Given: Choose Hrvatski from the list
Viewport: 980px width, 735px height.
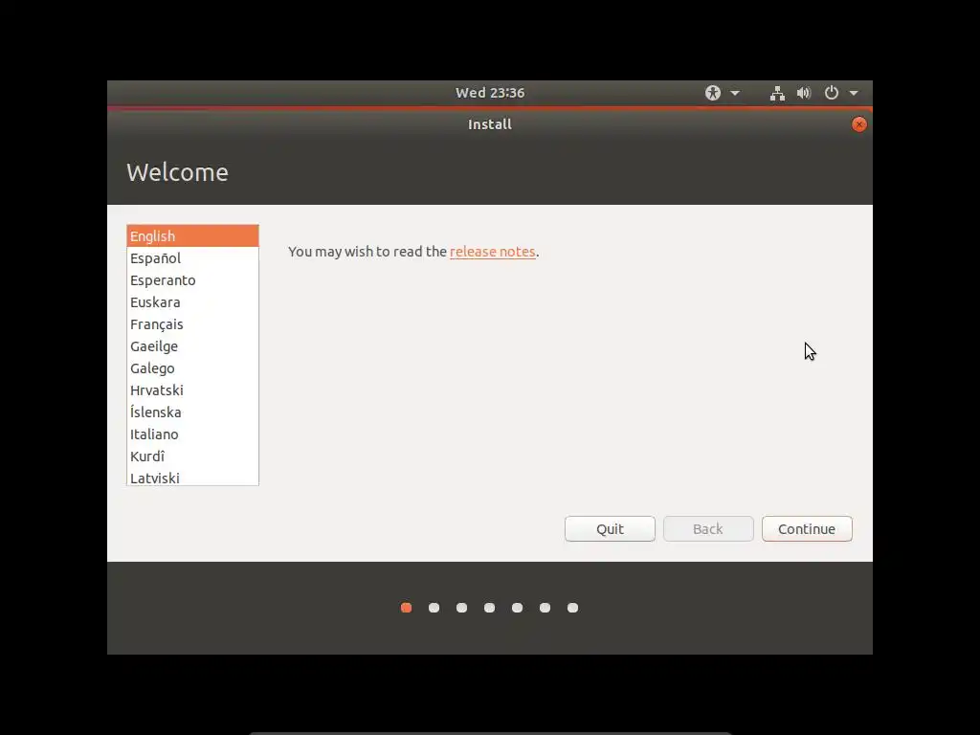Looking at the screenshot, I should [192, 390].
